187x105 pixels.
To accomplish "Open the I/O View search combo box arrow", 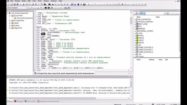I will coord(165,14).
